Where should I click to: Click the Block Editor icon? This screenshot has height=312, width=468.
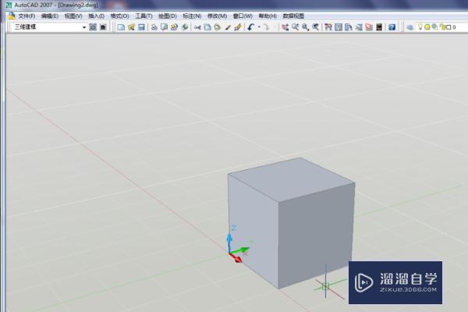(x=238, y=27)
